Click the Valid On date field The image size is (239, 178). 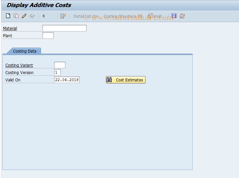click(67, 80)
